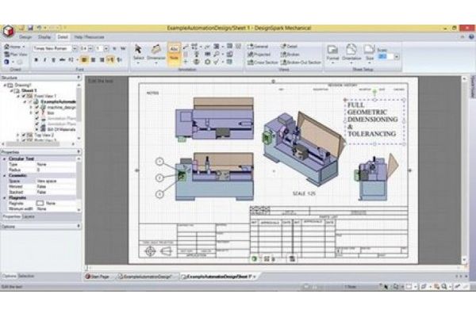Open the Help/Resources ribbon tab
The height and width of the screenshot is (317, 476).
pos(89,37)
